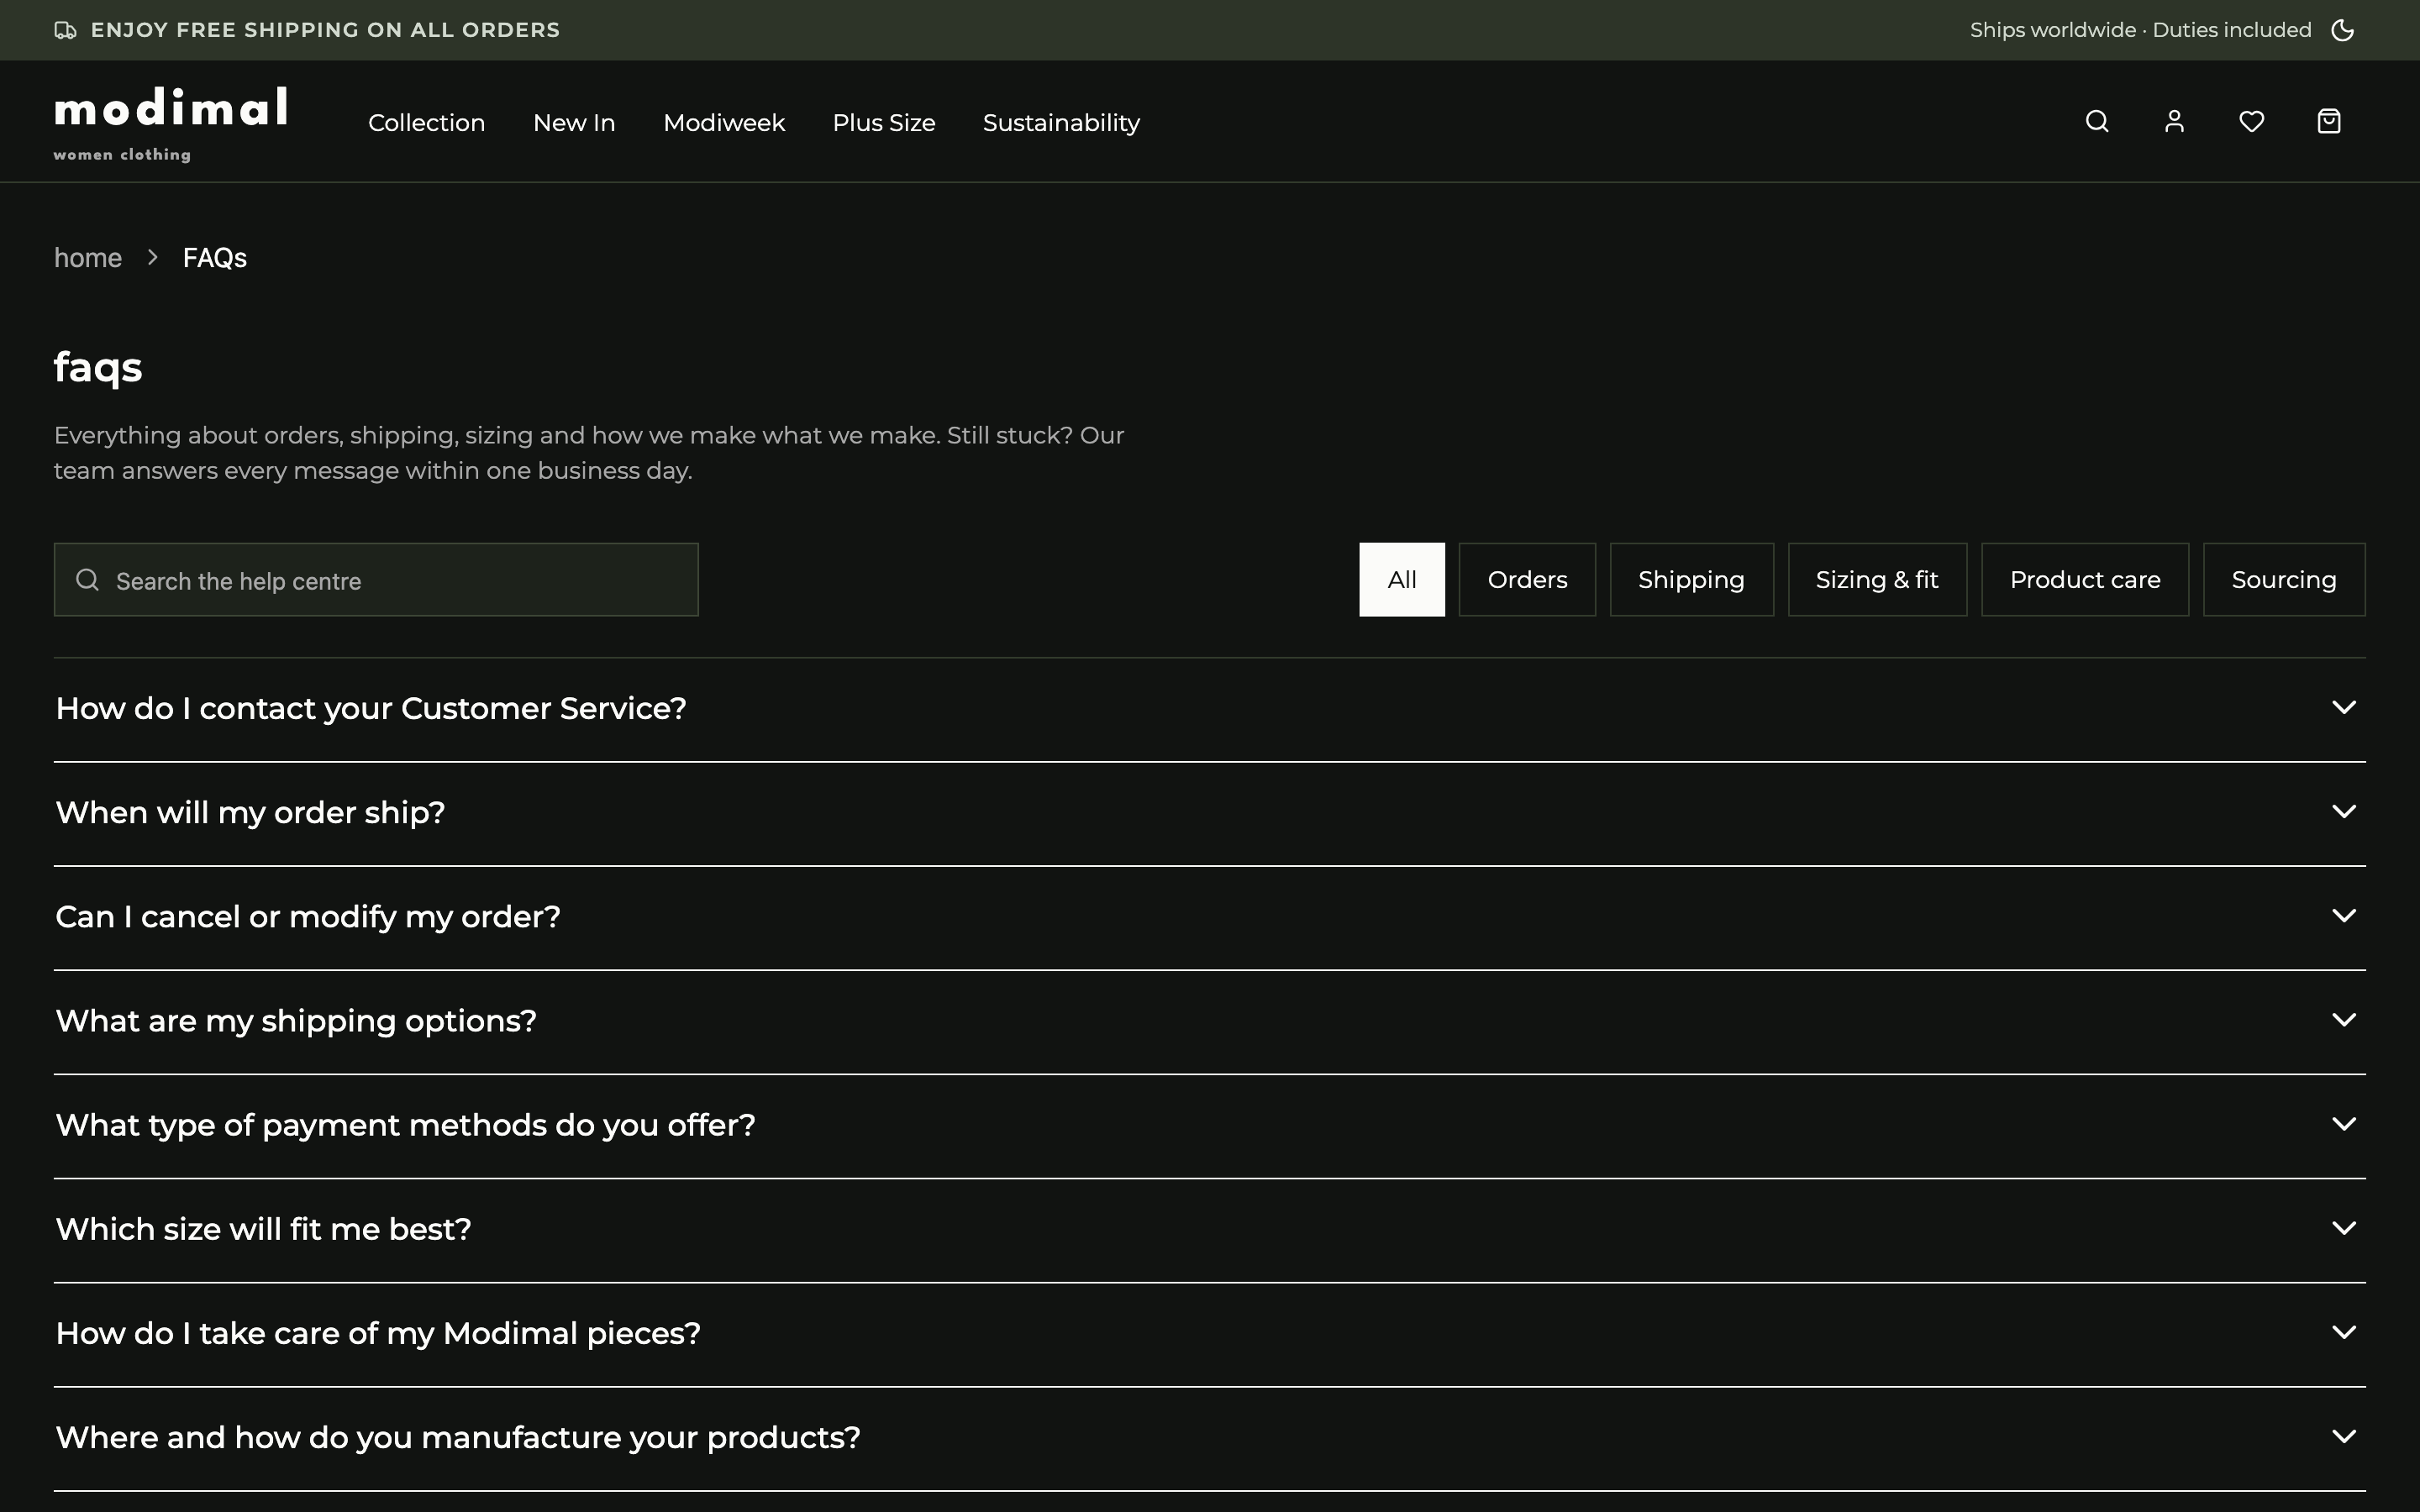Open the account profile icon
Viewport: 2420px width, 1512px height.
(x=2174, y=122)
